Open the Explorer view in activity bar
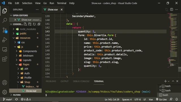Screen dimensions: 181x102 click(5, 11)
